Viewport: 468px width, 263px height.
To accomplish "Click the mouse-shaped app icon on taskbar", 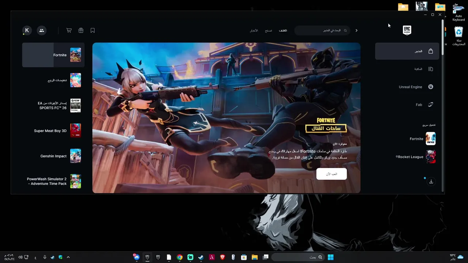I will pyautogui.click(x=233, y=257).
